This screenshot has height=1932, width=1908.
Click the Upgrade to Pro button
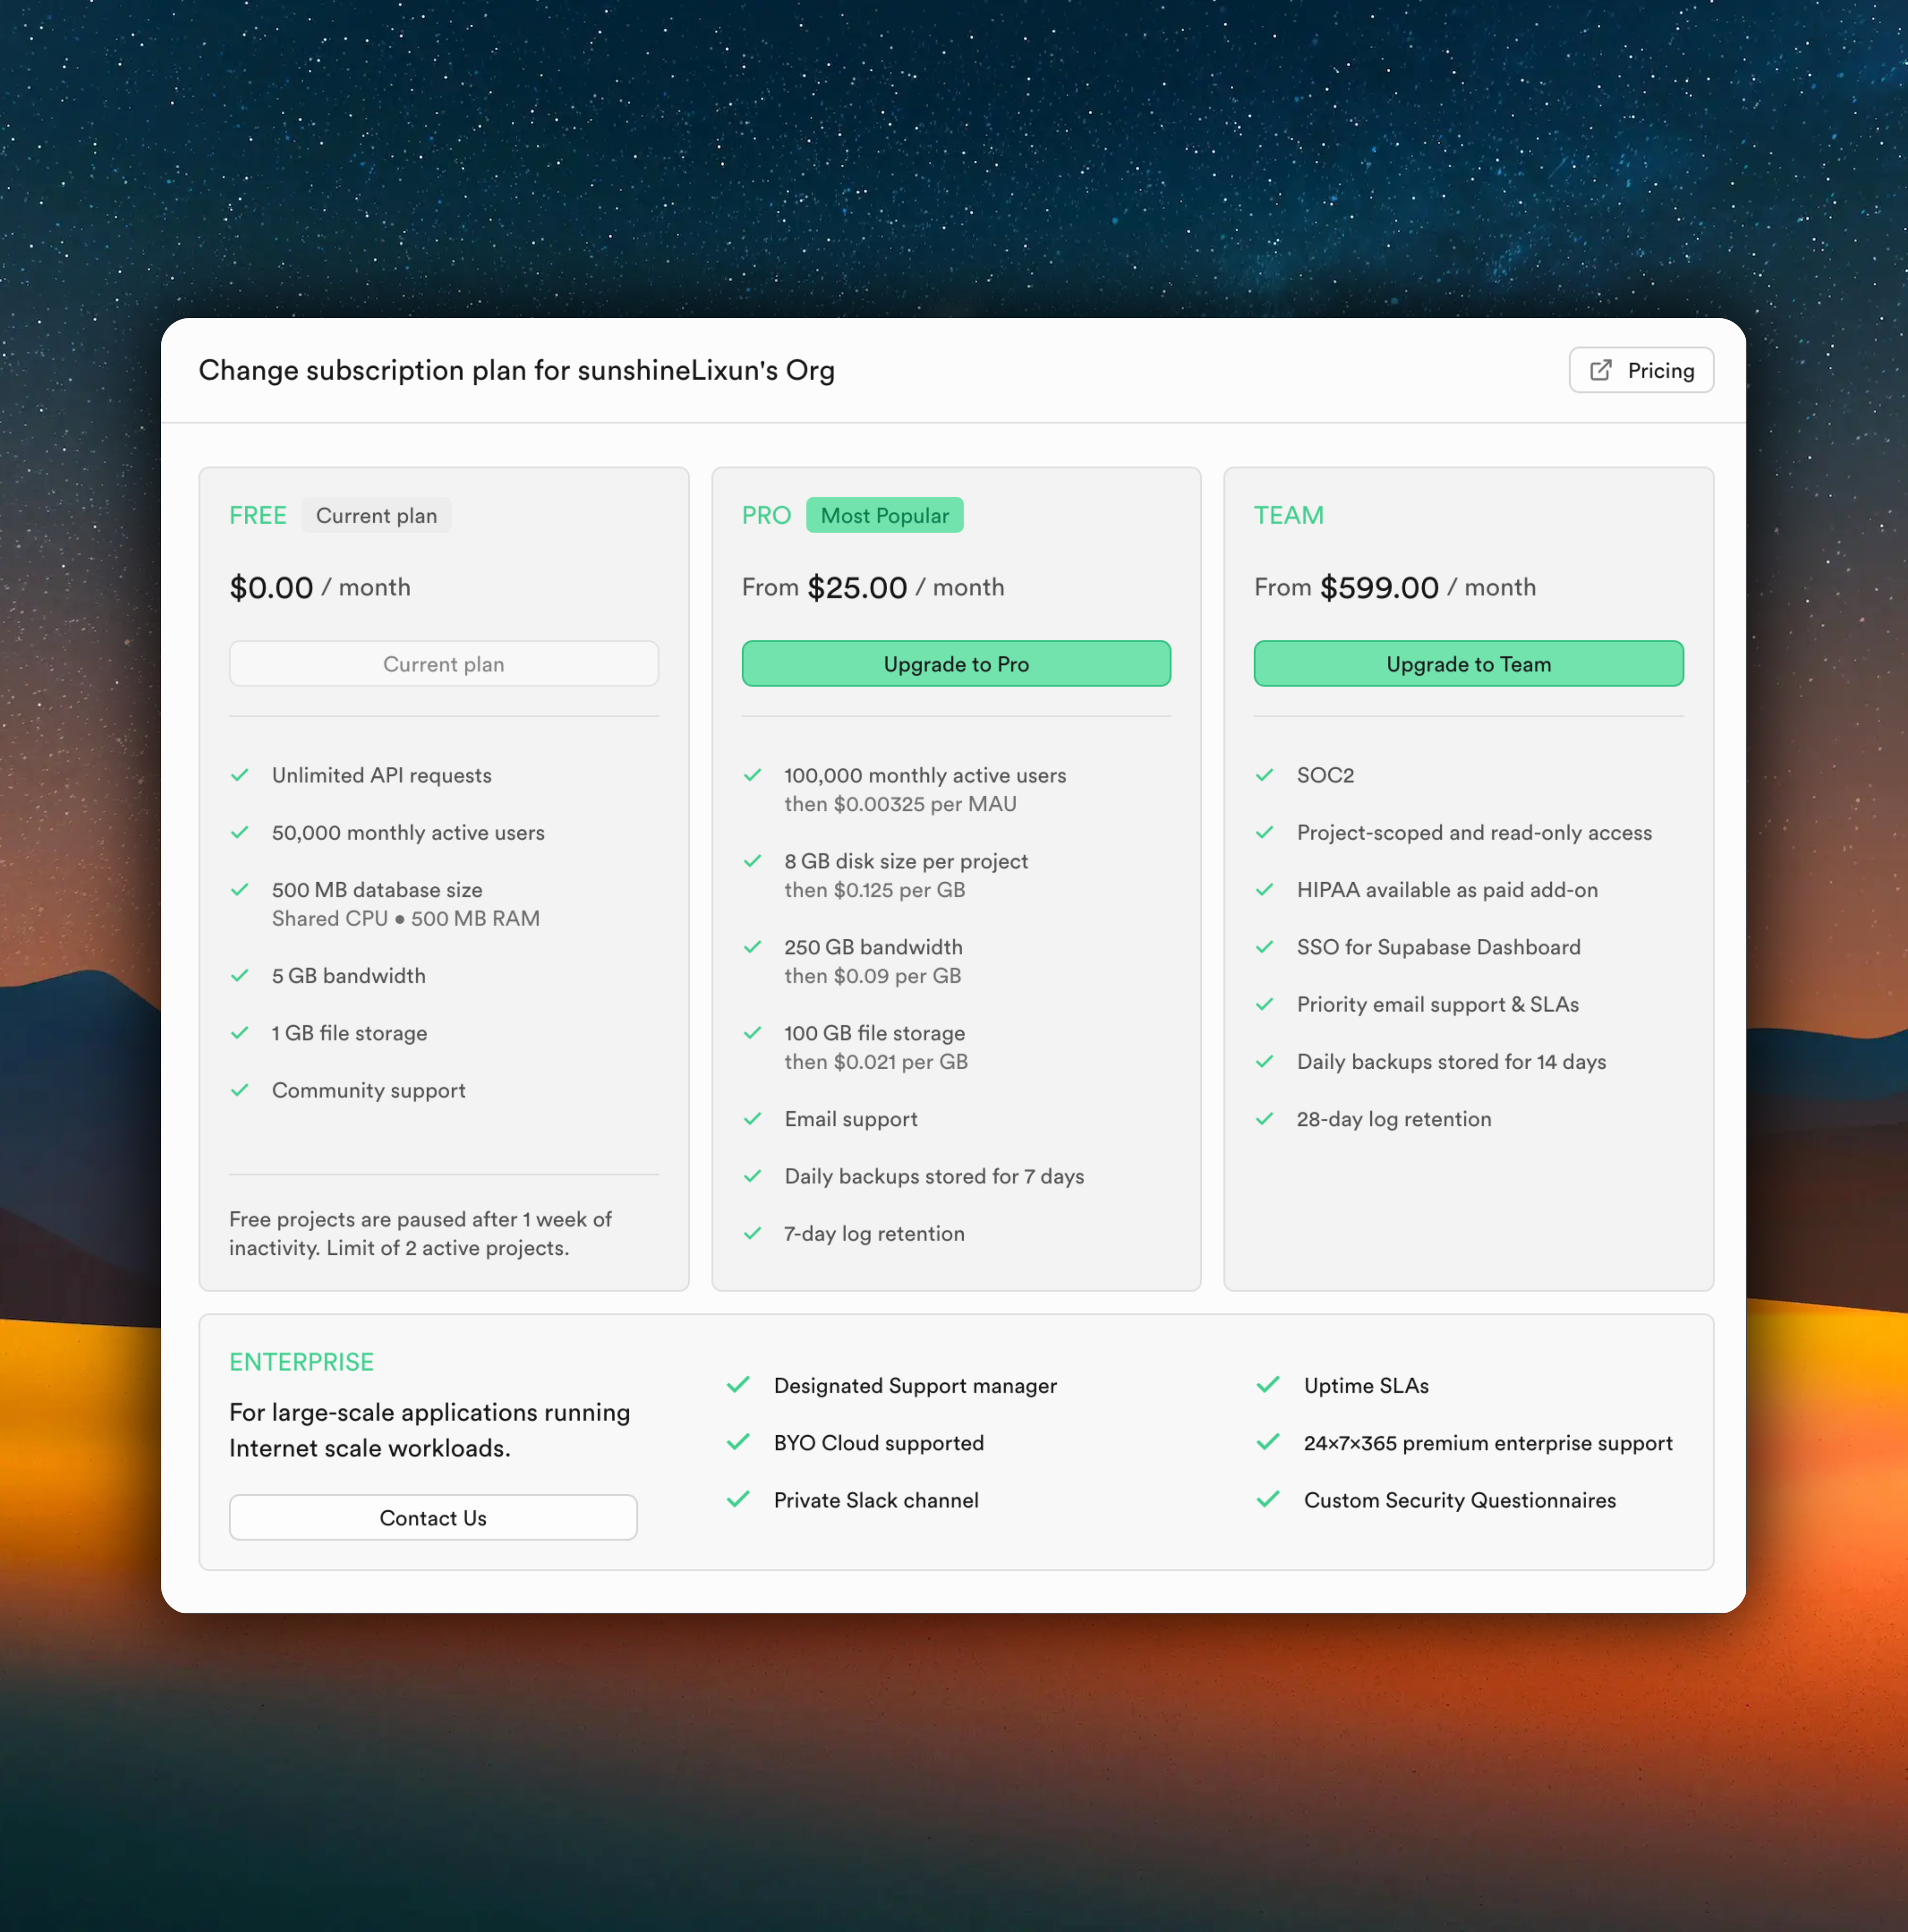955,664
